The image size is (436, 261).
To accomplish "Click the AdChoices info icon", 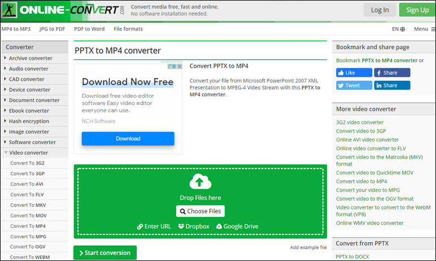I will [x=172, y=67].
